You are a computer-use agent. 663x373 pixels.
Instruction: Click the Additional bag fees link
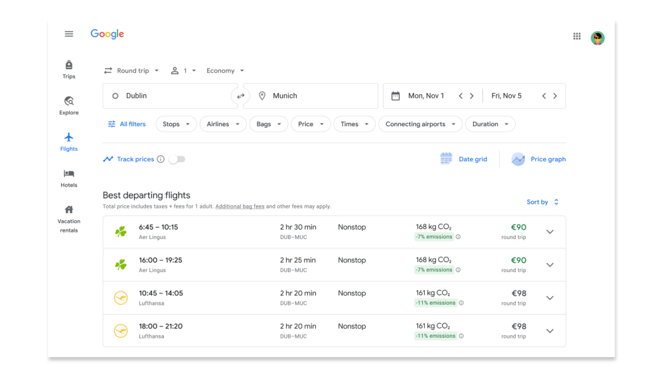point(240,206)
